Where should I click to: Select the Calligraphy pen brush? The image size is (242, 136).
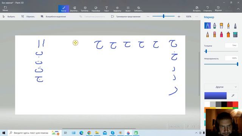214,26
